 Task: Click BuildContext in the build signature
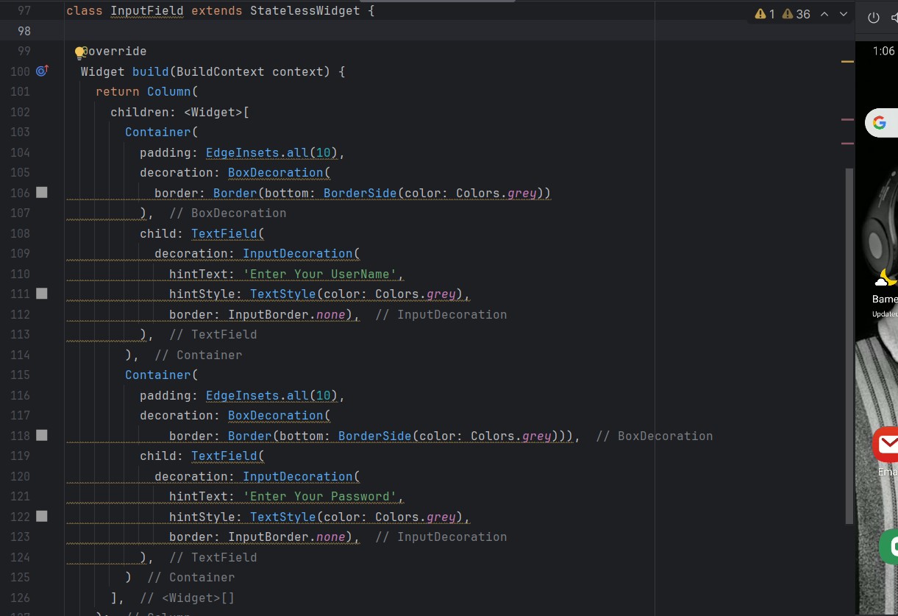pos(221,72)
